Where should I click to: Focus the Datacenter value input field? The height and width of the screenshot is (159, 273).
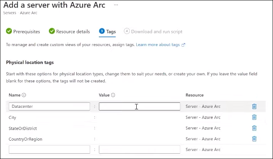pyautogui.click(x=139, y=107)
